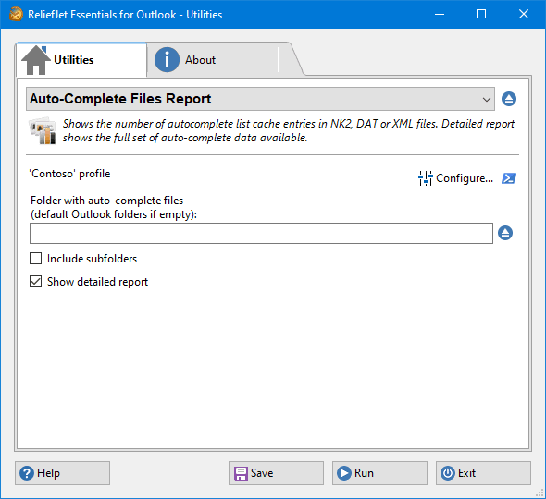Open the Configure... profile link
The width and height of the screenshot is (546, 499).
point(465,178)
